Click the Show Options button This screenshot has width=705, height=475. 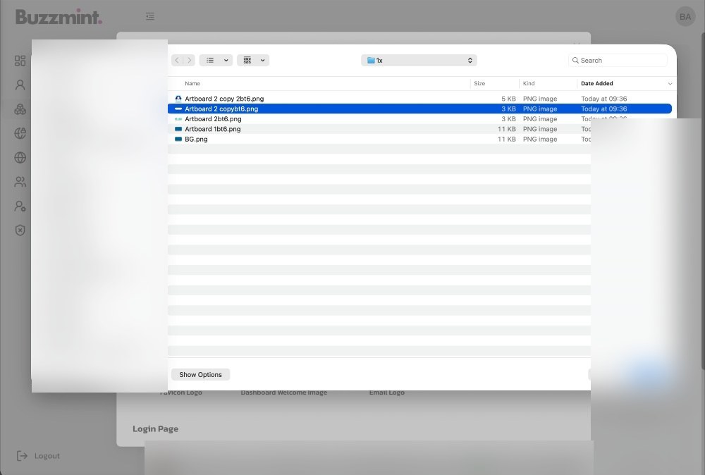click(200, 375)
